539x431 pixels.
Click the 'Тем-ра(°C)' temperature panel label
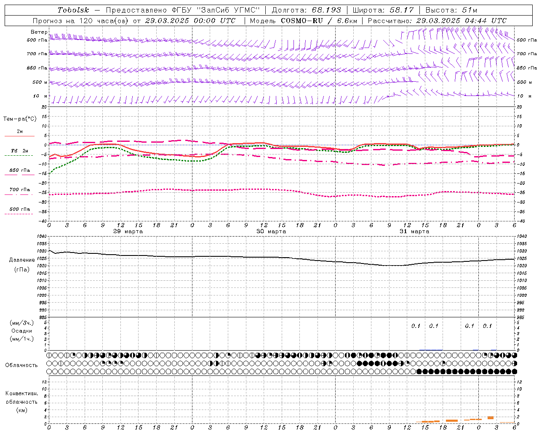click(x=20, y=119)
